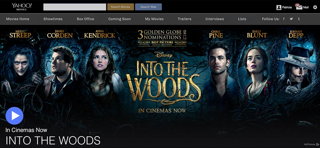
Task: Go to Movies Home tab
Action: (x=17, y=19)
